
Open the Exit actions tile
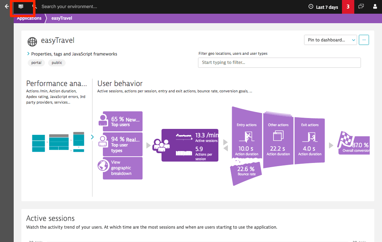(x=310, y=140)
